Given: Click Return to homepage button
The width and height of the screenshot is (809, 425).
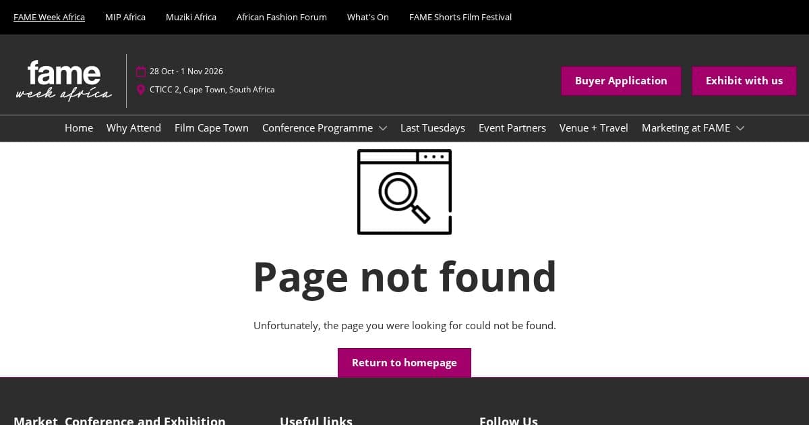Looking at the screenshot, I should [404, 363].
